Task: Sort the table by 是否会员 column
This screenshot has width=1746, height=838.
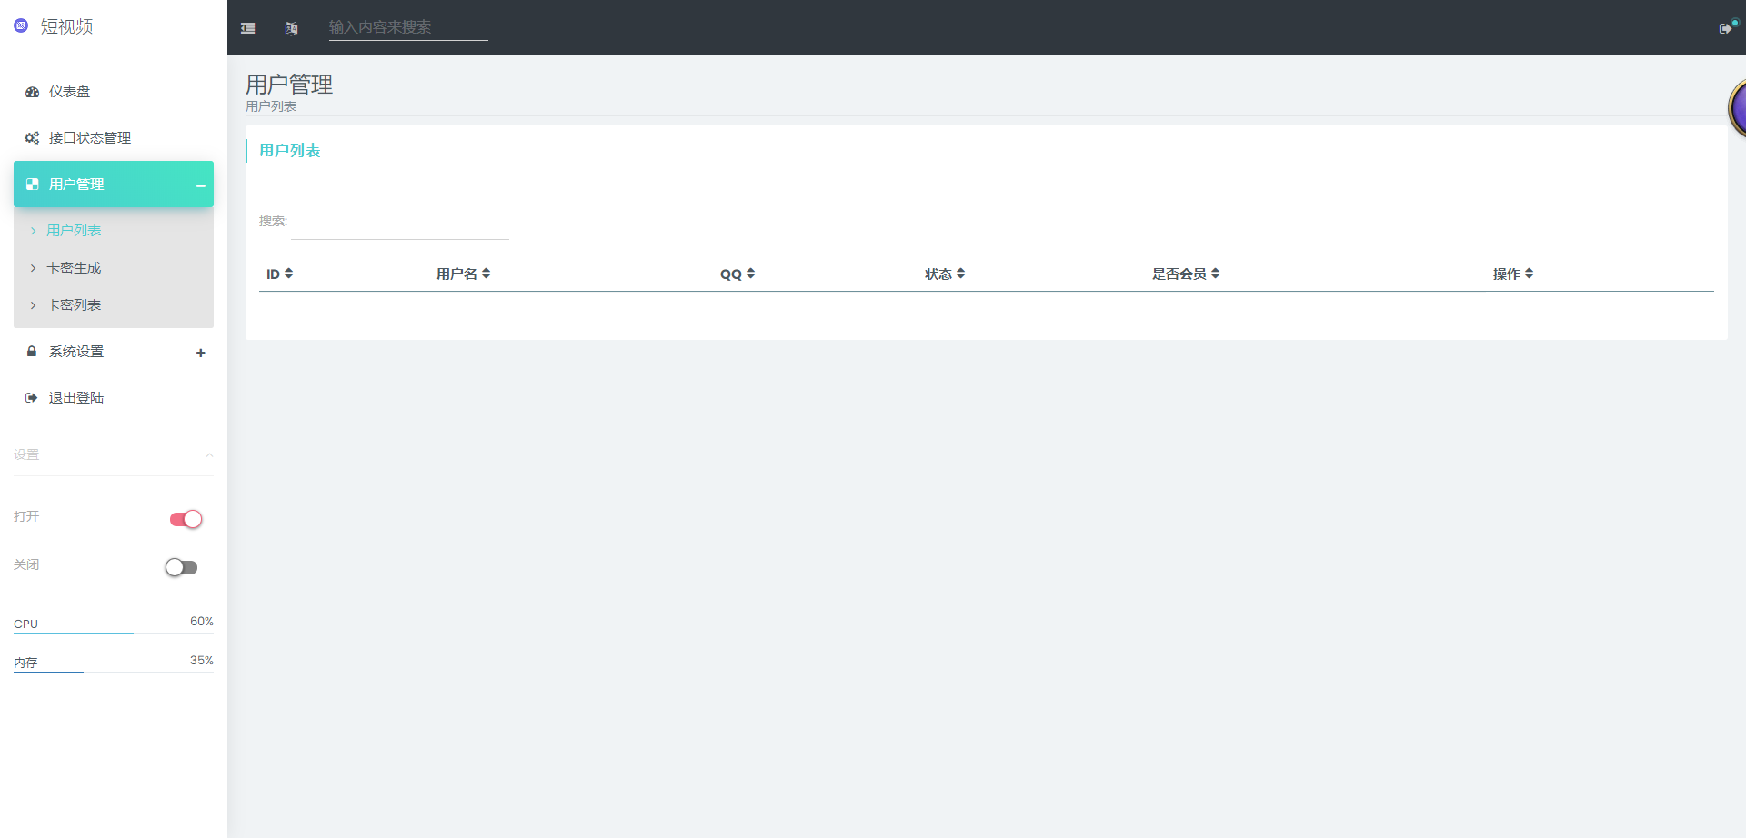Action: [1185, 274]
